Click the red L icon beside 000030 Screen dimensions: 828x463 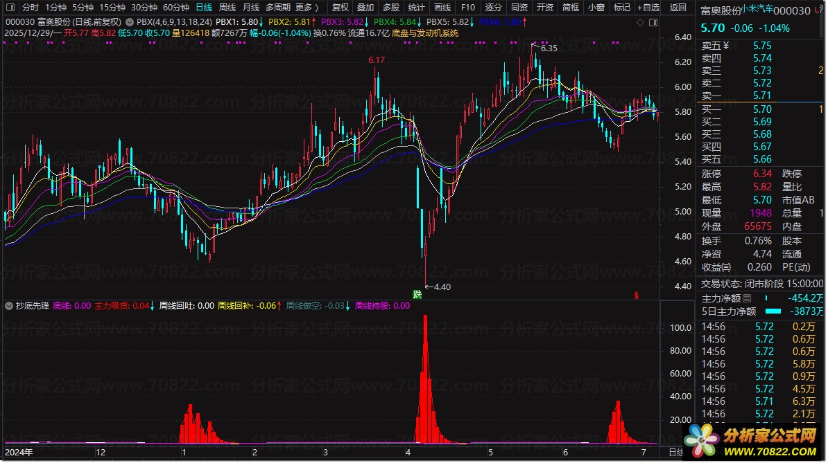point(818,10)
